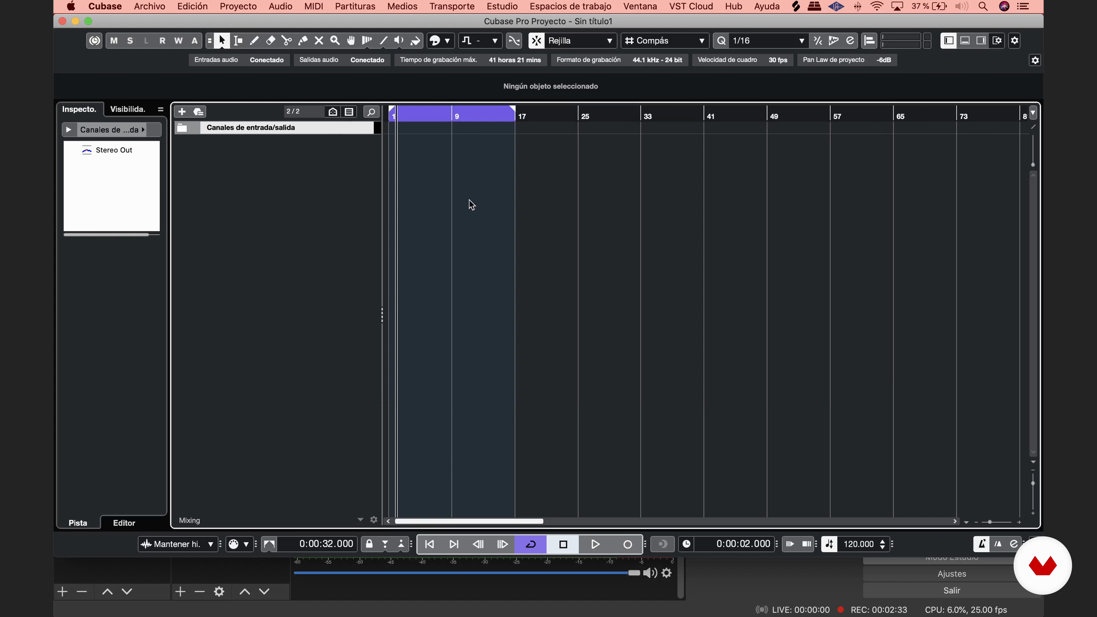This screenshot has width=1097, height=617.
Task: Select the Erase tool
Action: click(x=271, y=41)
